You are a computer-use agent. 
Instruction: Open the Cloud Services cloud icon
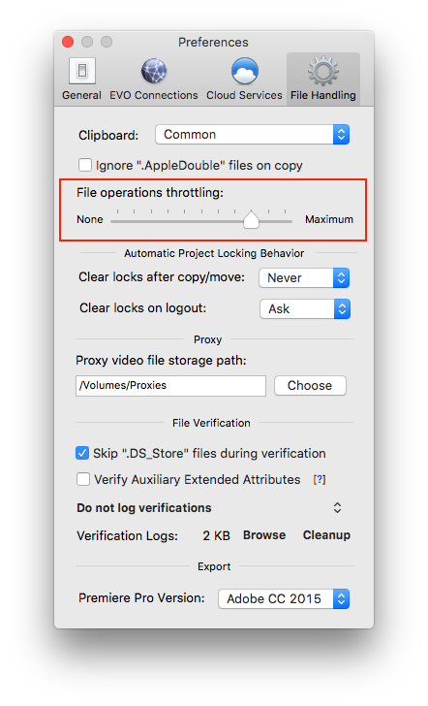[245, 71]
